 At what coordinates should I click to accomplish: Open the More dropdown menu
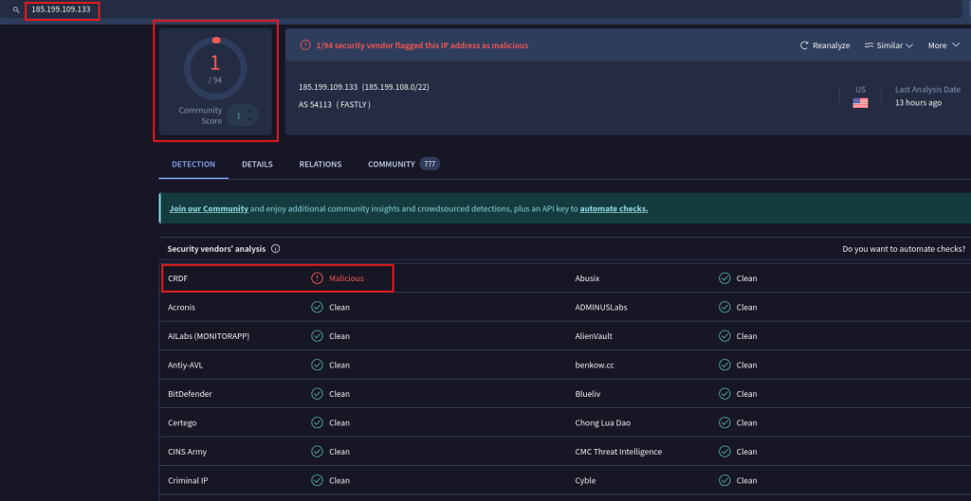944,45
